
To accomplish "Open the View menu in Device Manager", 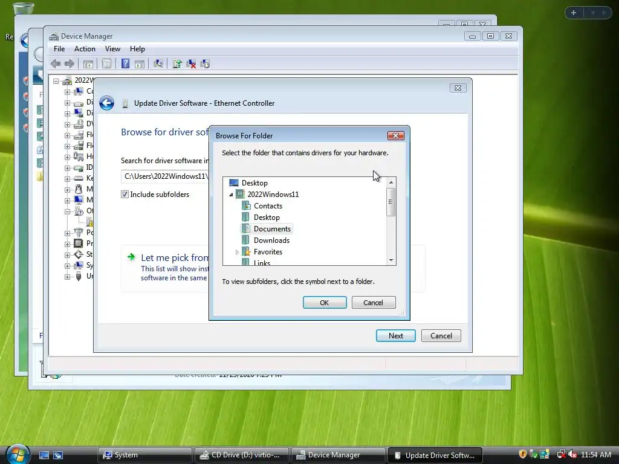I will [x=112, y=49].
